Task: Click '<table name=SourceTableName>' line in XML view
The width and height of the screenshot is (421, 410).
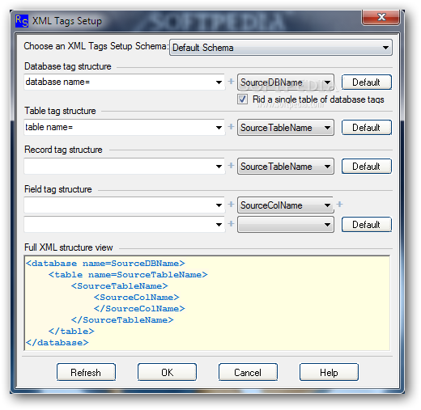Action: (x=128, y=275)
